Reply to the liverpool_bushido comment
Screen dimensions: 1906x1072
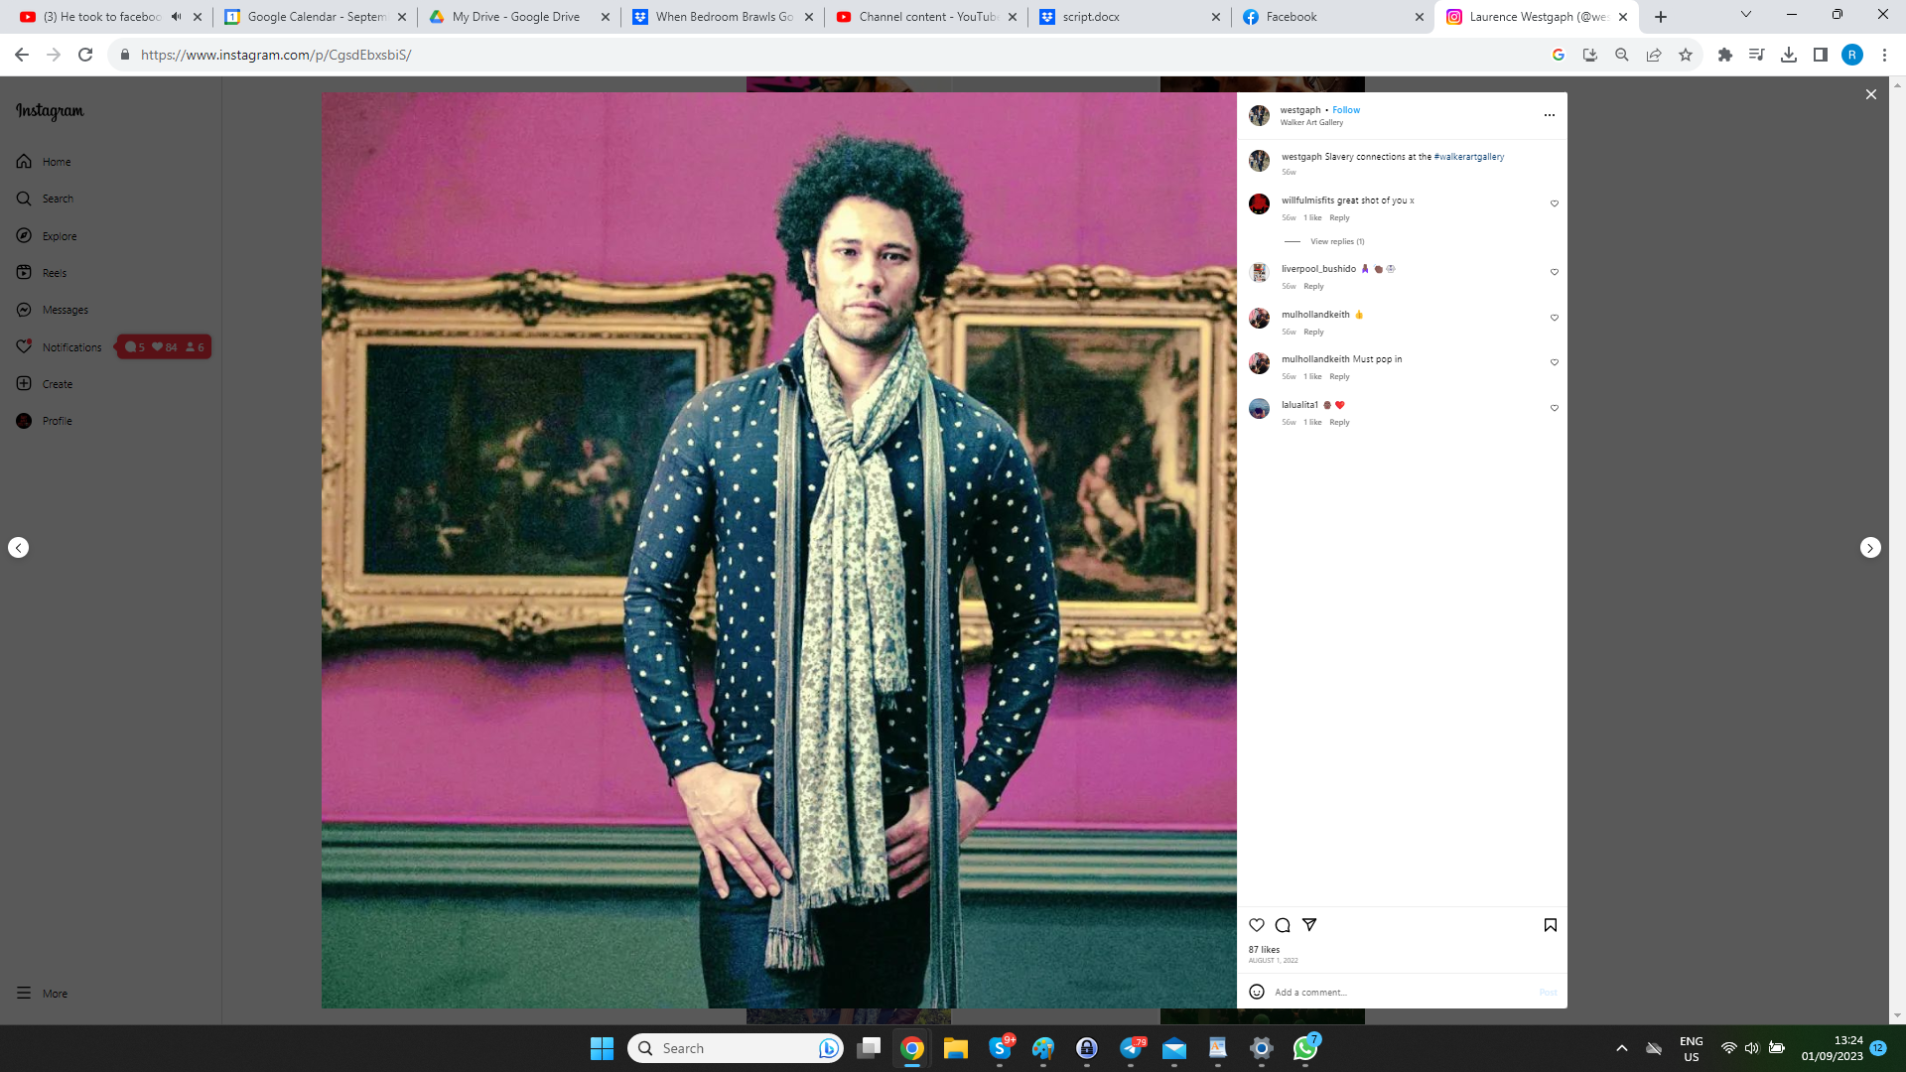(1313, 287)
